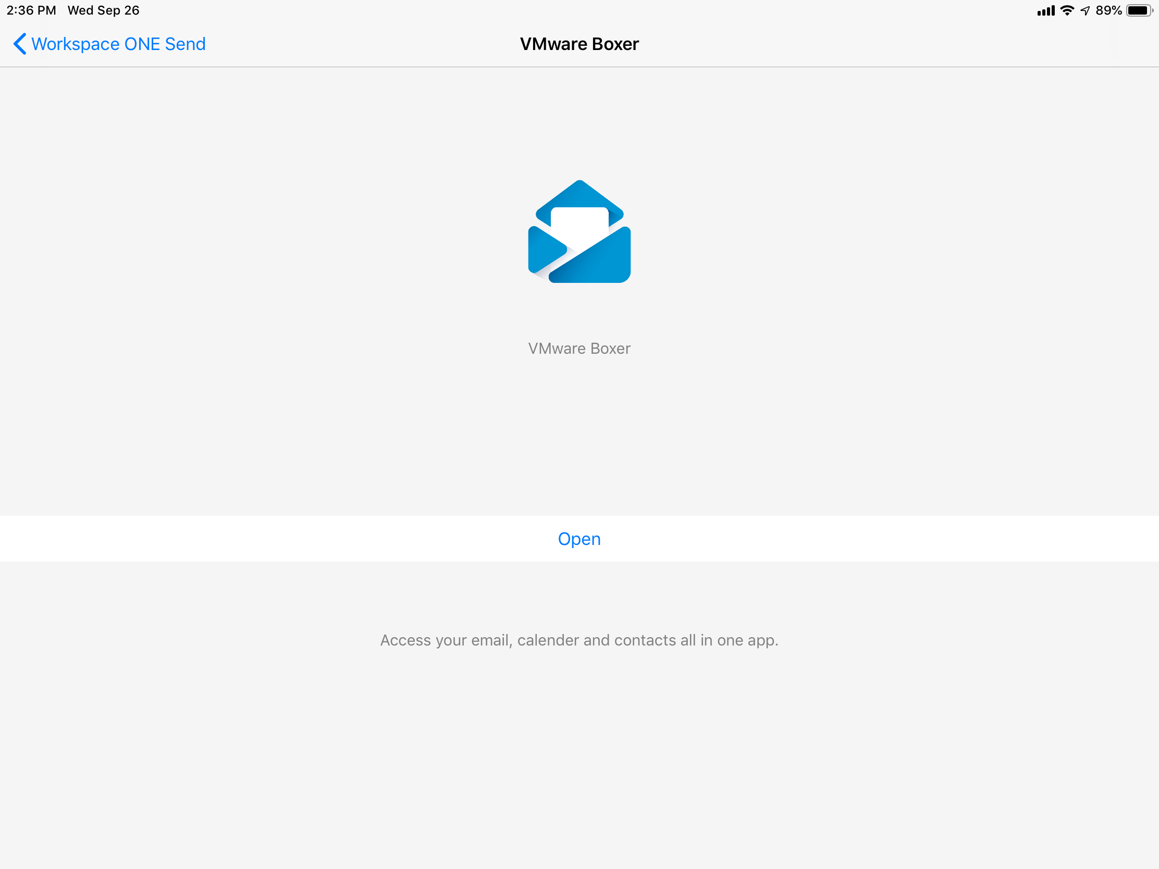
Task: Tap the VMware Boxer envelope icon
Action: pos(579,231)
